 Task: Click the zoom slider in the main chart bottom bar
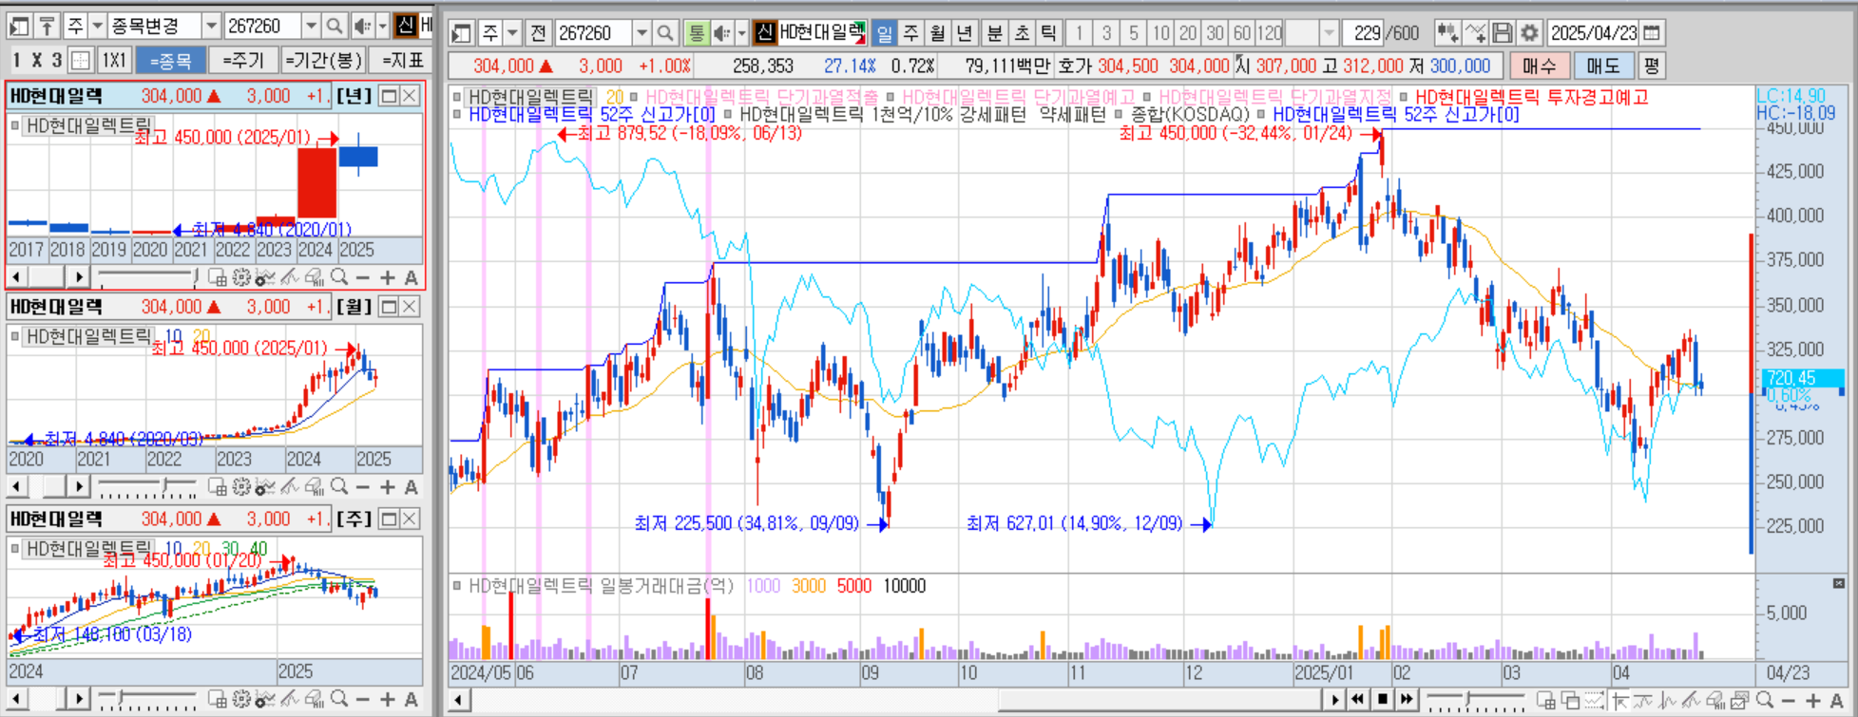click(1475, 700)
